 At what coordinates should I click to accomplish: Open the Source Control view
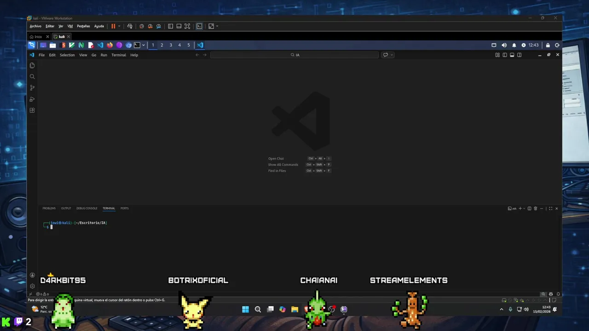32,88
